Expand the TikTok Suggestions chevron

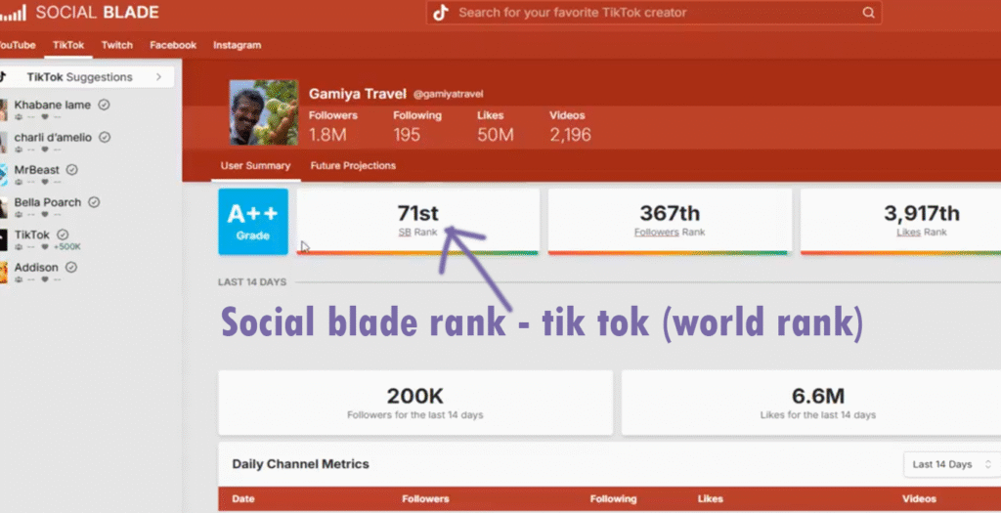(157, 77)
